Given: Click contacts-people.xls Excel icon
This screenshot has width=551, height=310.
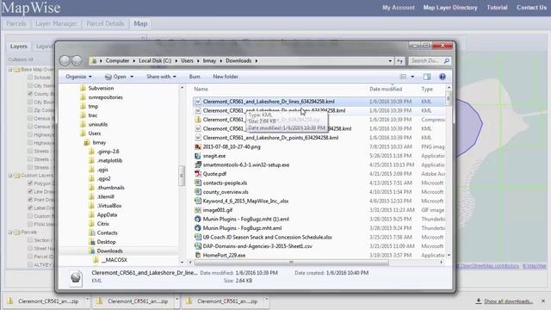Looking at the screenshot, I should (x=198, y=183).
